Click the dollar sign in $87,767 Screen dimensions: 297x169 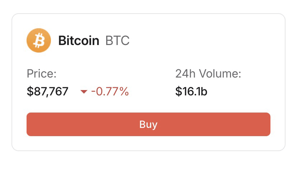click(29, 92)
